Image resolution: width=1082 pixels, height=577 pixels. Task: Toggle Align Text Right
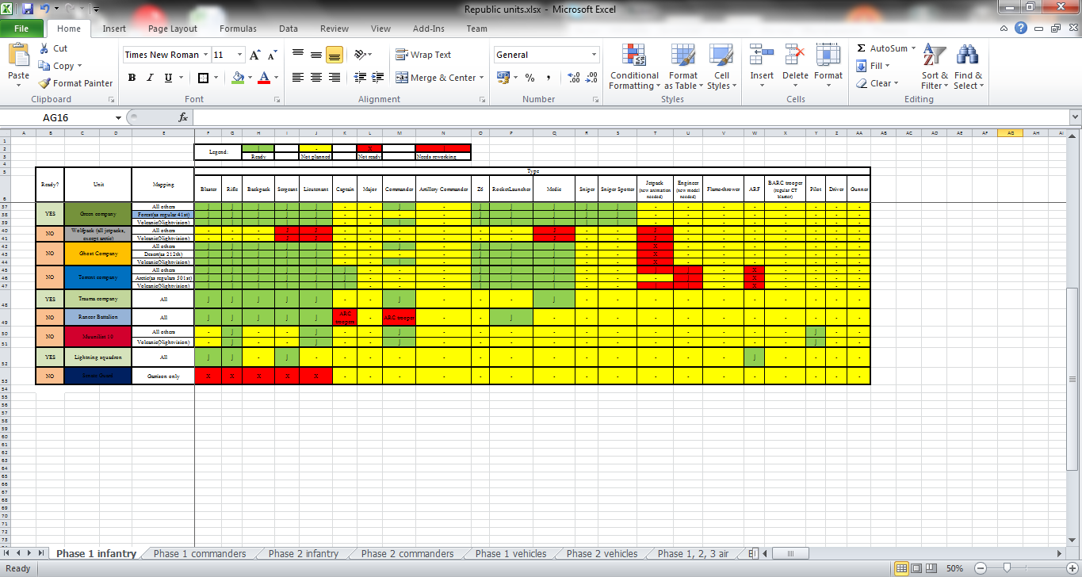(x=334, y=78)
